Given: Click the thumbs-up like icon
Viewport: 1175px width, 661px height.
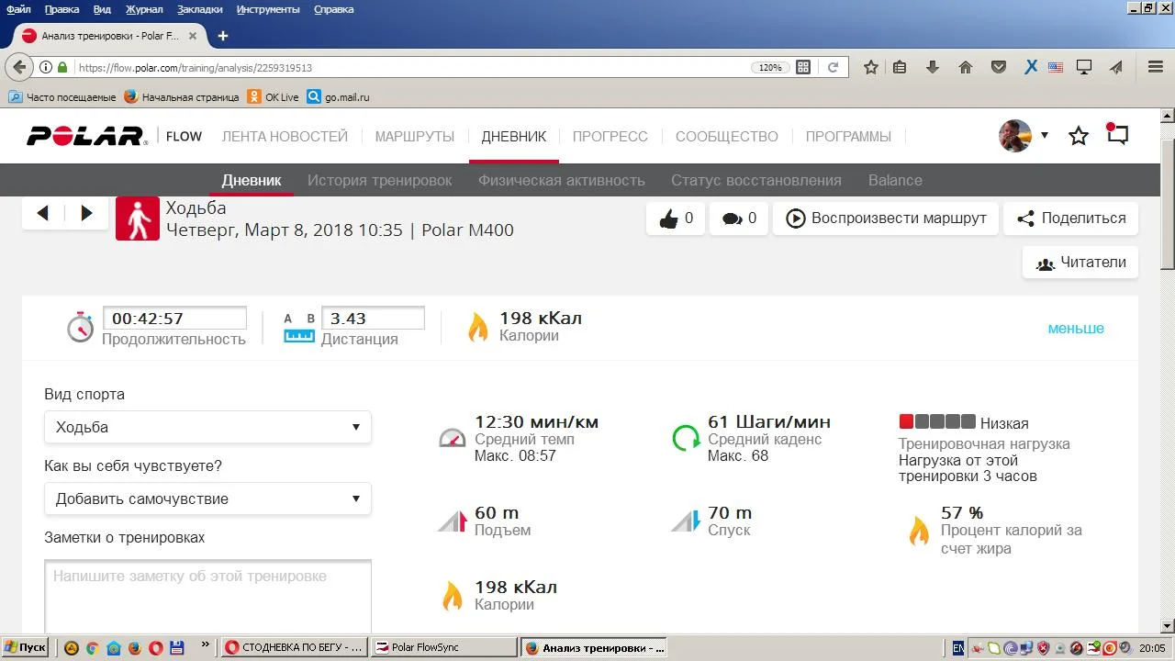Looking at the screenshot, I should (668, 218).
